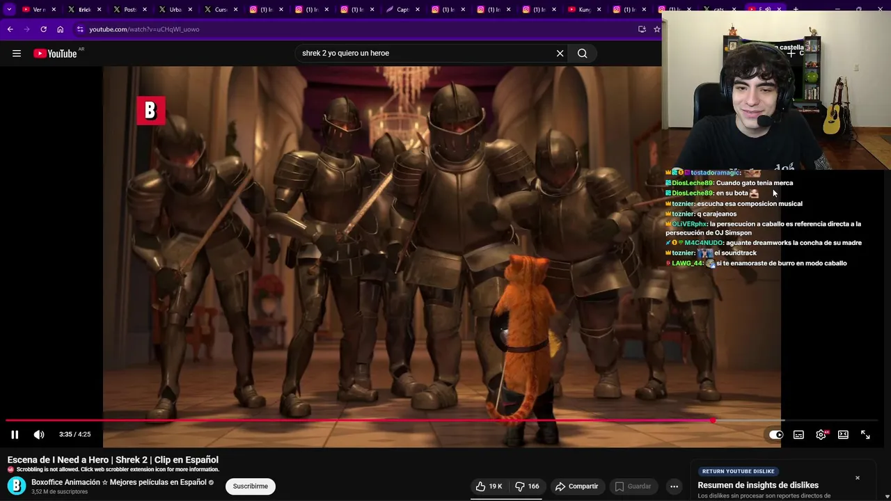This screenshot has height=501, width=891.
Task: Open the YouTube hamburger guide menu
Action: pos(17,53)
